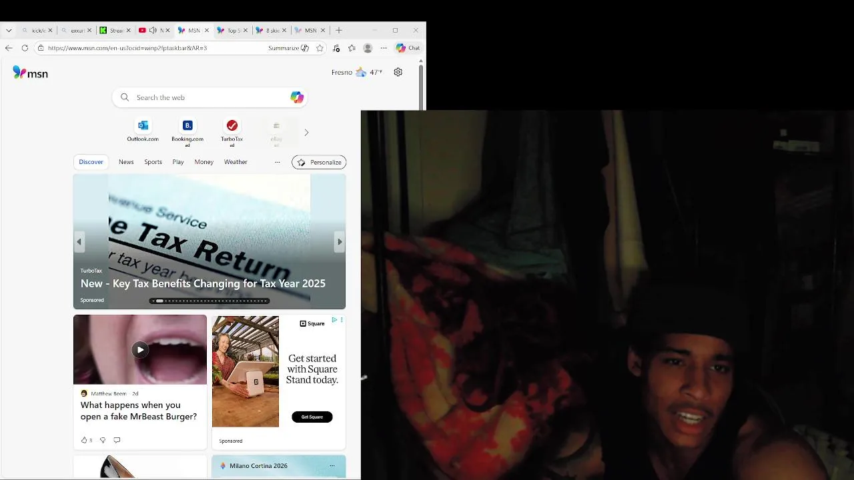Focus the 'Search the web' box
The width and height of the screenshot is (854, 480).
pos(209,97)
